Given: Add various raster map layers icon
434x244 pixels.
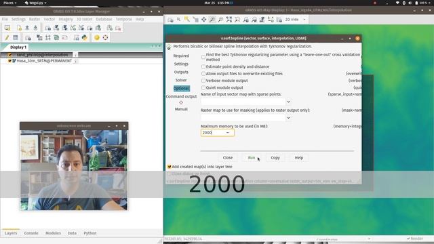Looking at the screenshot, I should click(x=65, y=28).
